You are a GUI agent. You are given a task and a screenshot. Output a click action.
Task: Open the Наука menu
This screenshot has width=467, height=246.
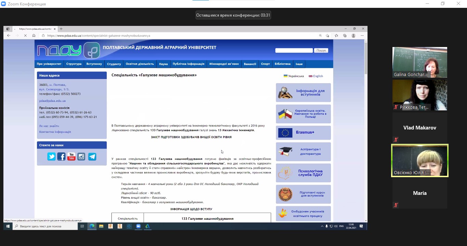[163, 64]
